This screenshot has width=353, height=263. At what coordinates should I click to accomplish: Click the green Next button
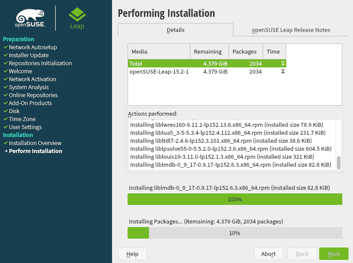point(333,254)
